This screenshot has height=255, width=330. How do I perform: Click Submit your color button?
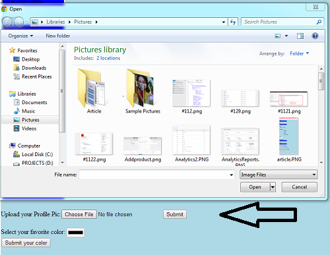(26, 242)
